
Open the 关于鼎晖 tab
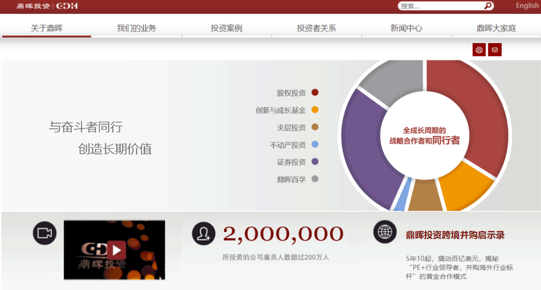point(47,28)
